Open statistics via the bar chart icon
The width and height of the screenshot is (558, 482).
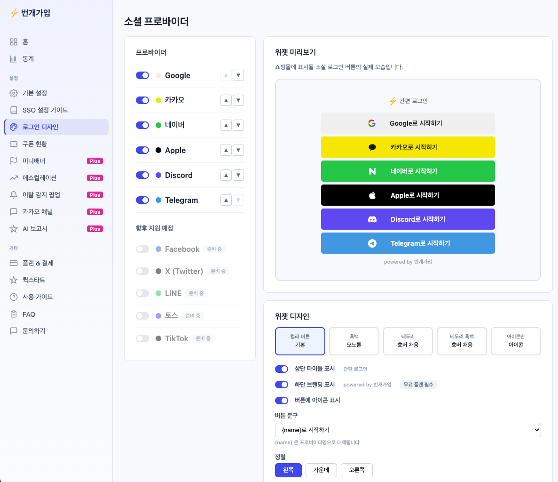pos(14,59)
